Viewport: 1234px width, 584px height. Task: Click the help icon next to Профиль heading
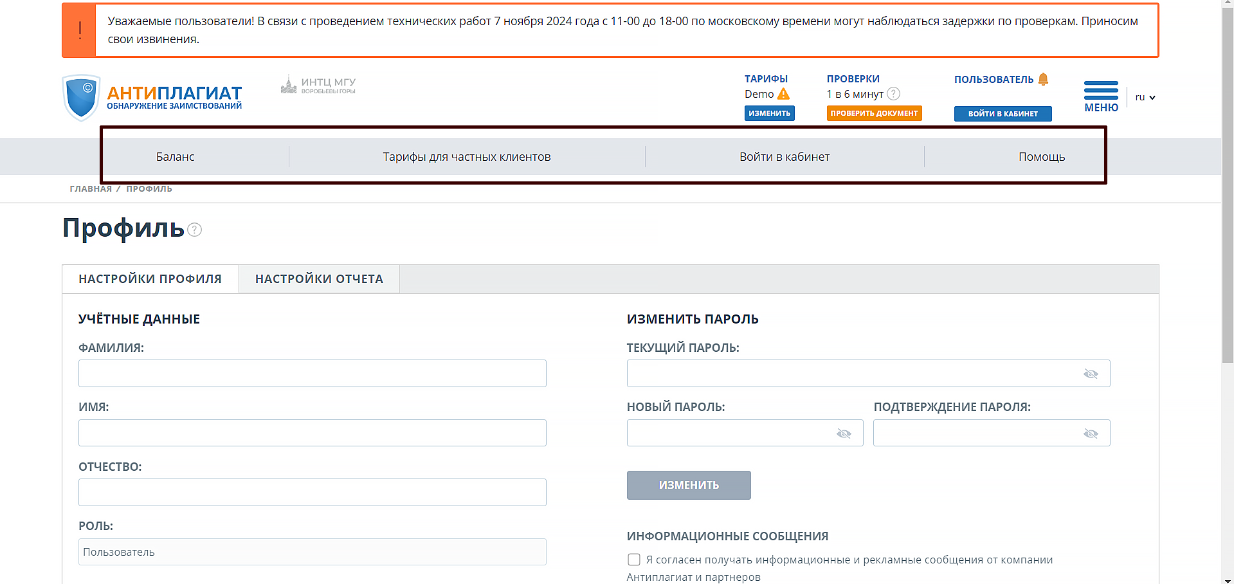pyautogui.click(x=195, y=230)
